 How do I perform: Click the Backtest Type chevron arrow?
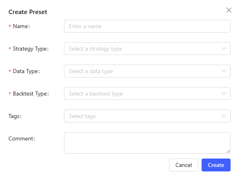(x=224, y=94)
